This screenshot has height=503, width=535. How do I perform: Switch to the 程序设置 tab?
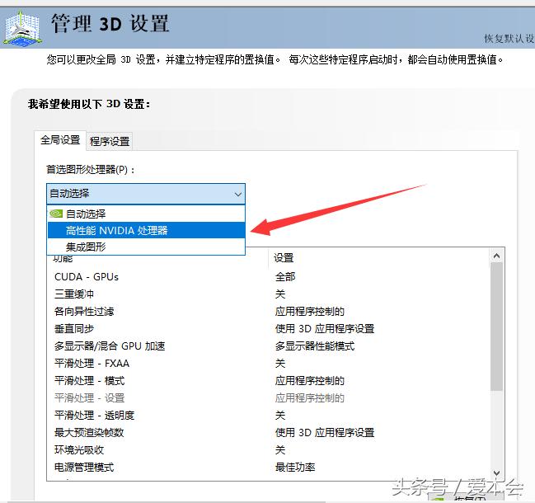click(x=110, y=141)
